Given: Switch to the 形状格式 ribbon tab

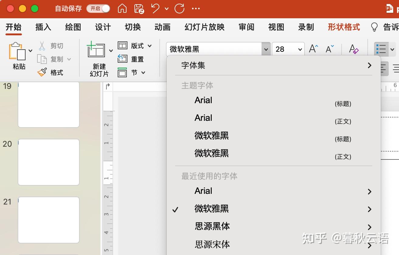Looking at the screenshot, I should pyautogui.click(x=343, y=27).
